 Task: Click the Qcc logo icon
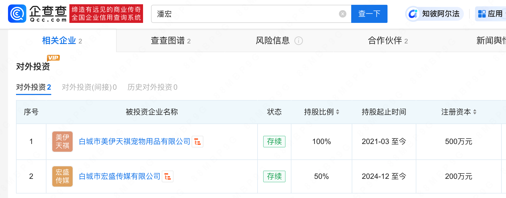17,14
